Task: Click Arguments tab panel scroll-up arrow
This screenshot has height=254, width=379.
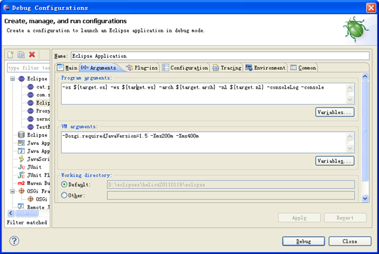Action: 365,76
